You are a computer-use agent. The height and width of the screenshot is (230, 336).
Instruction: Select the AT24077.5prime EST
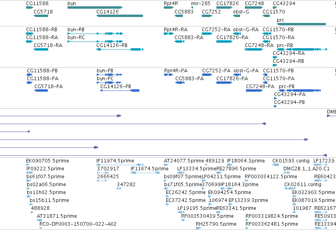[166, 165]
